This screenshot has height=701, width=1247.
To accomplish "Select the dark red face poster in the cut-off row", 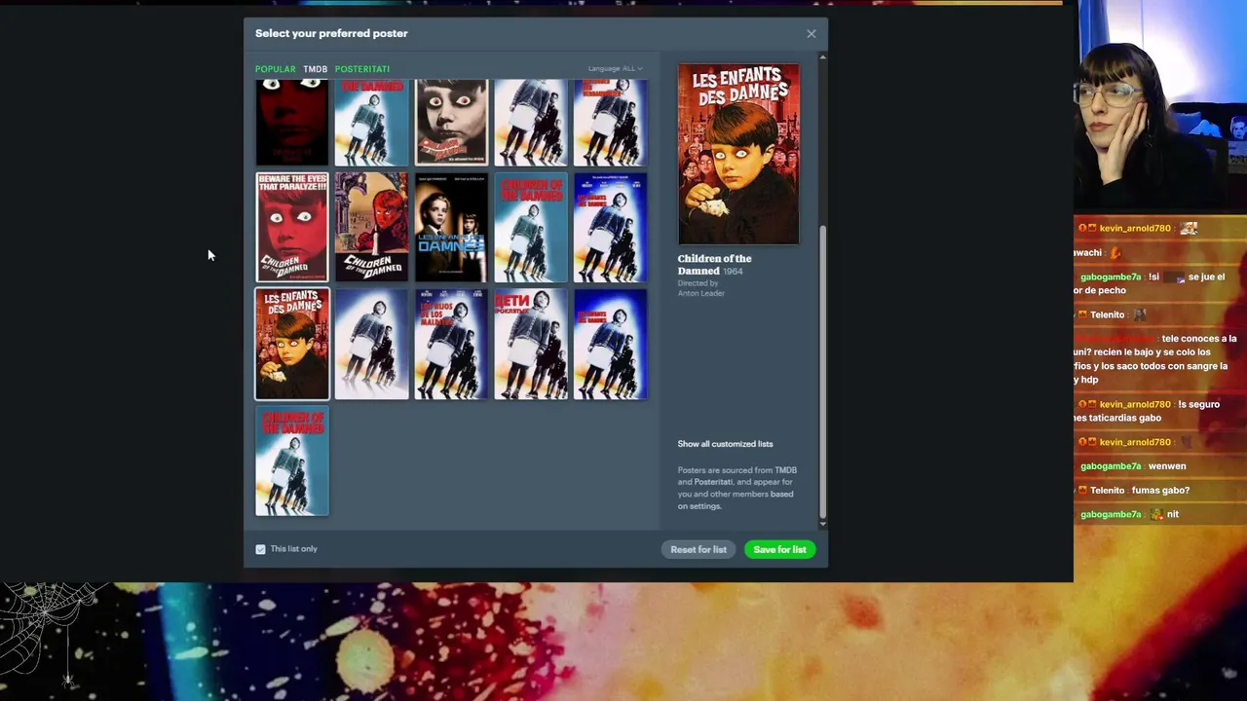I will pos(292,123).
